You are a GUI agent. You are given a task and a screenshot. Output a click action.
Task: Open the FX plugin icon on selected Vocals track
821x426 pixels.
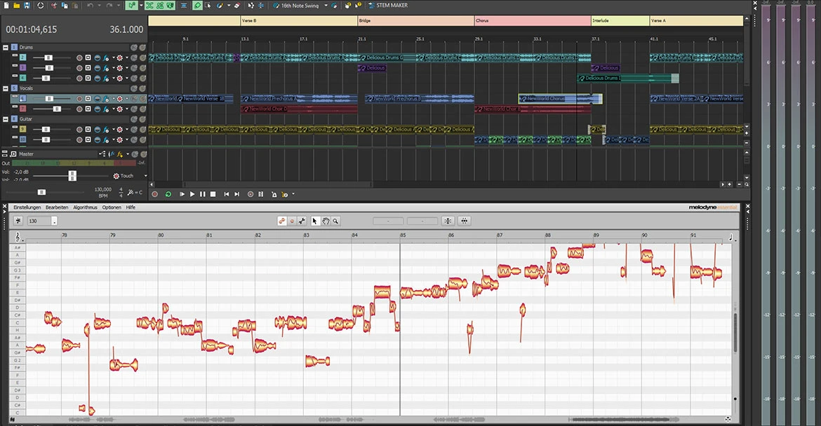point(105,99)
